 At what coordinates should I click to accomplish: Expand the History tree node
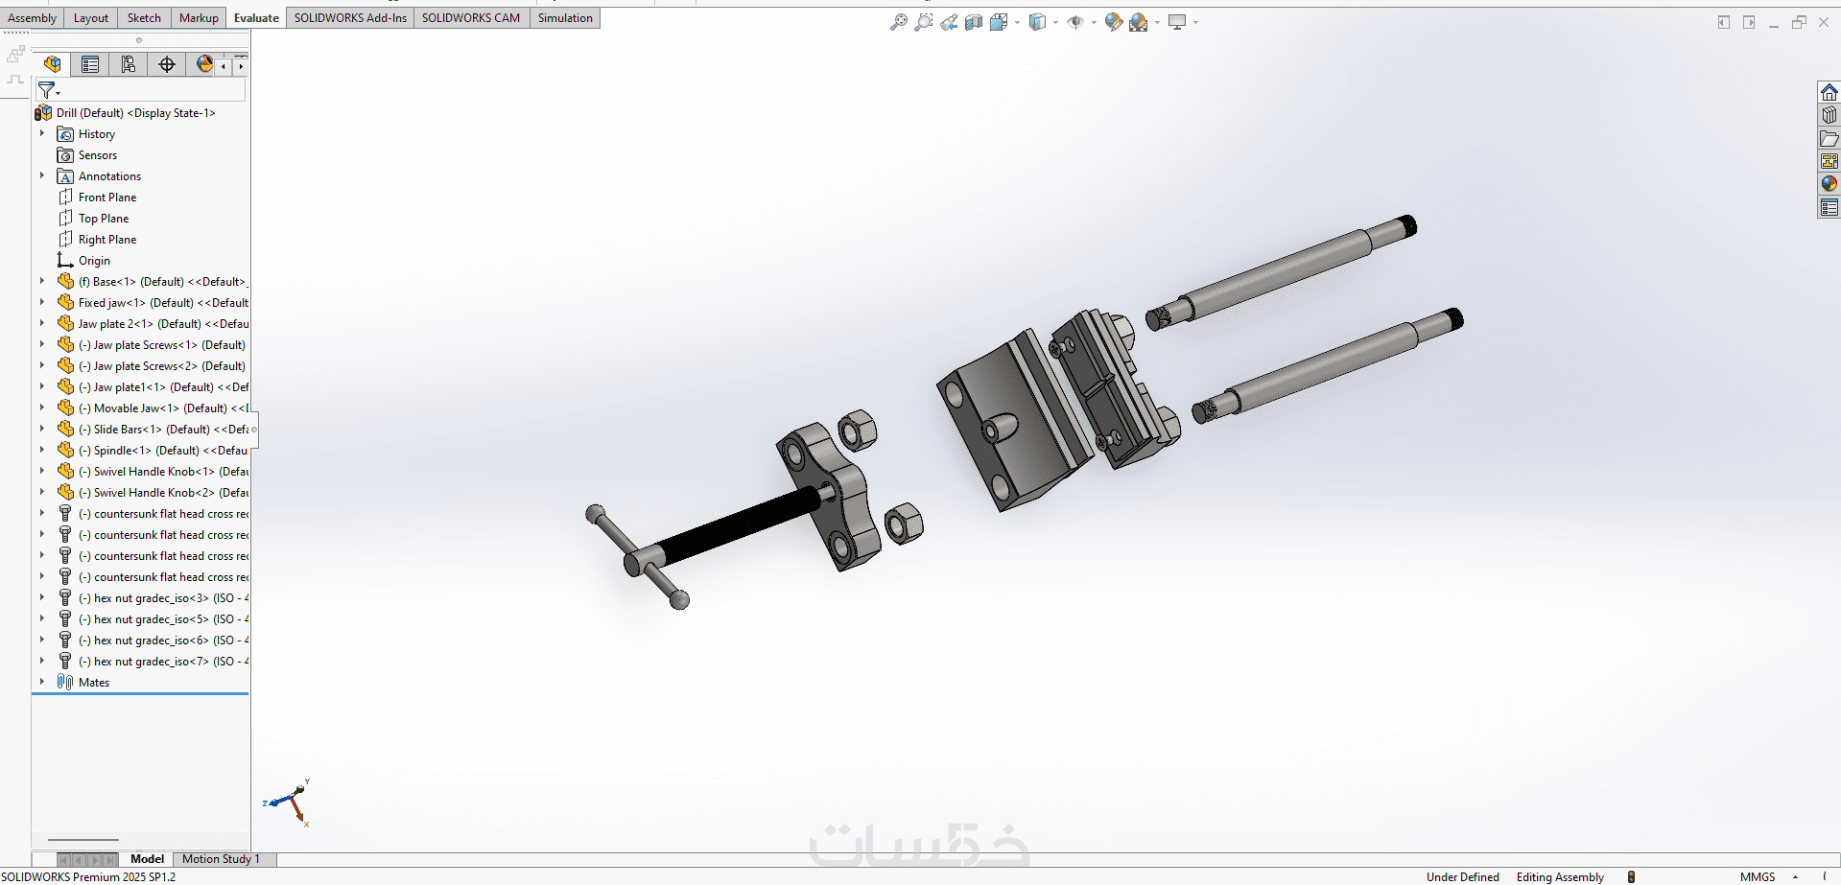click(42, 133)
